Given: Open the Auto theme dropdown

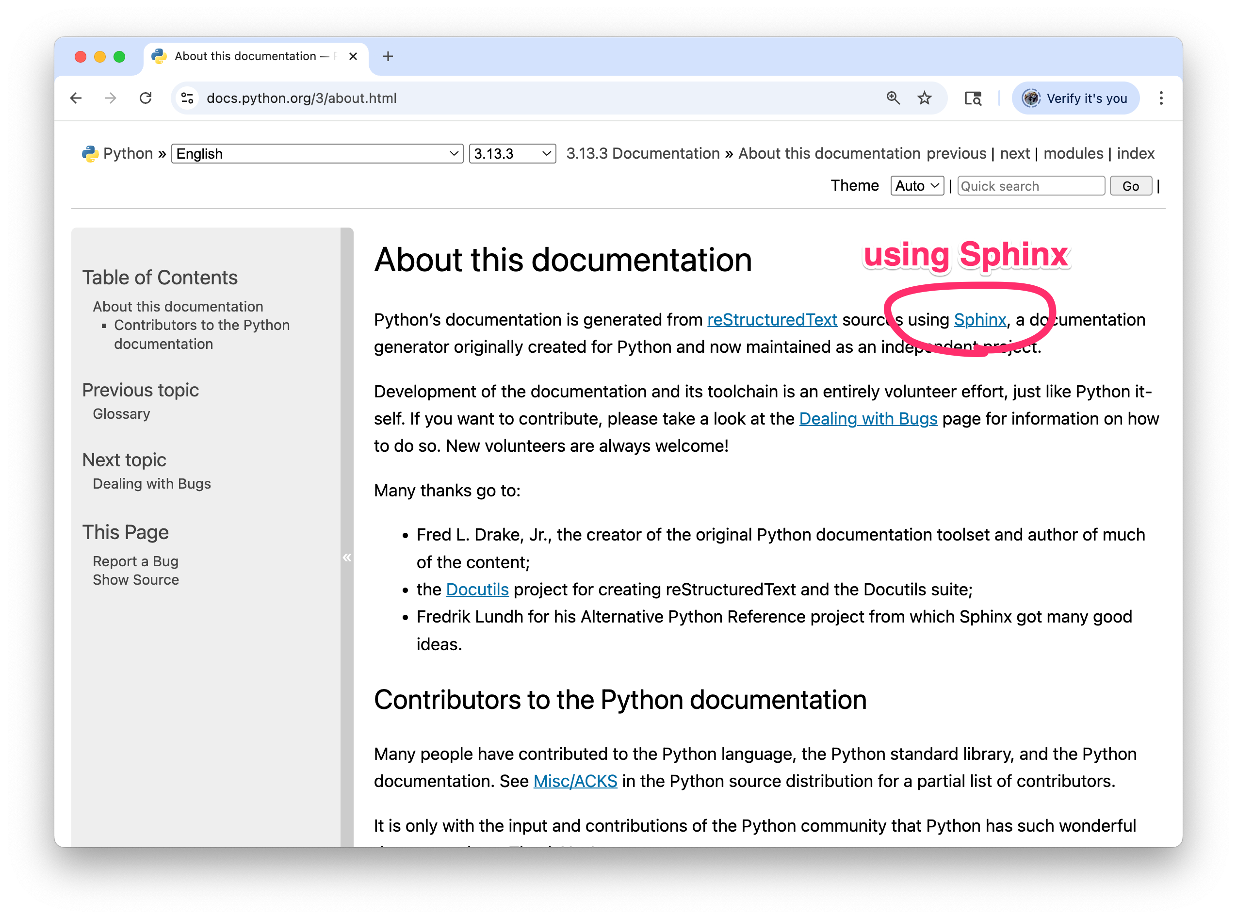Looking at the screenshot, I should click(917, 186).
